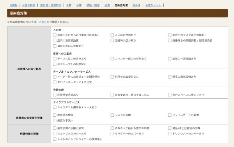Tick 他グループとの相席禁止 checkbox

(55, 64)
